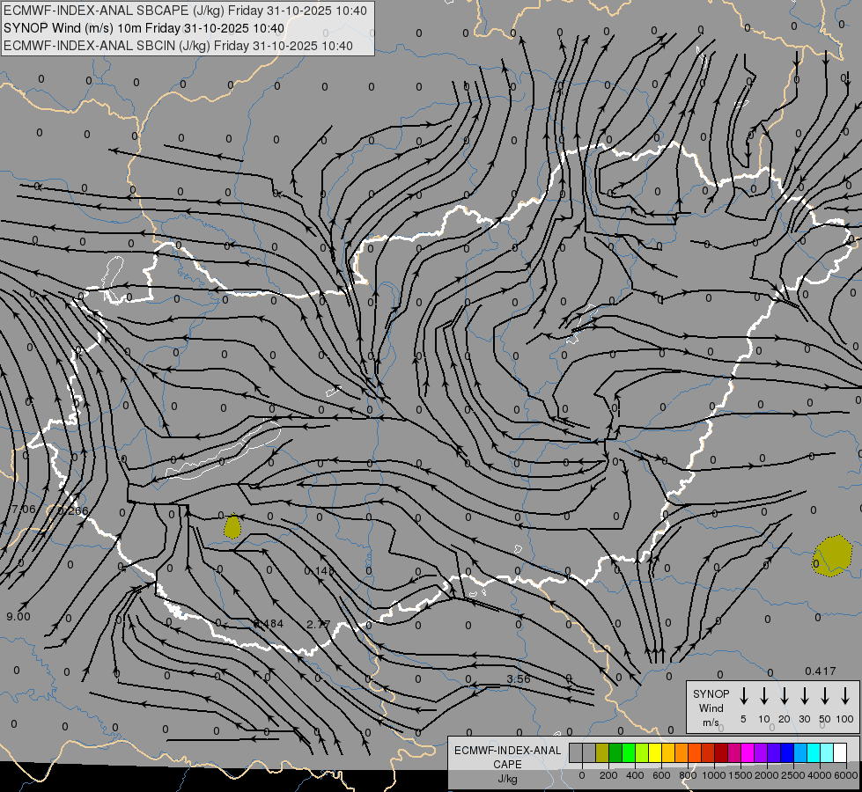This screenshot has width=862, height=792.
Task: Click the 9.00 CAPE value on map
Action: click(18, 617)
